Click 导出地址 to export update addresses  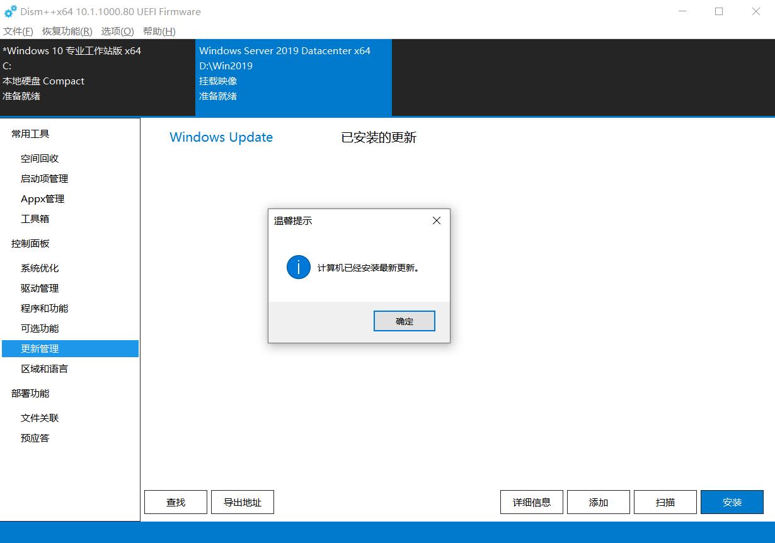click(x=242, y=502)
